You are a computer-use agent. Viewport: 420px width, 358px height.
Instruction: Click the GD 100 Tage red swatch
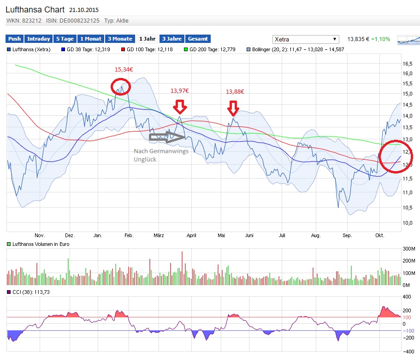coord(123,49)
